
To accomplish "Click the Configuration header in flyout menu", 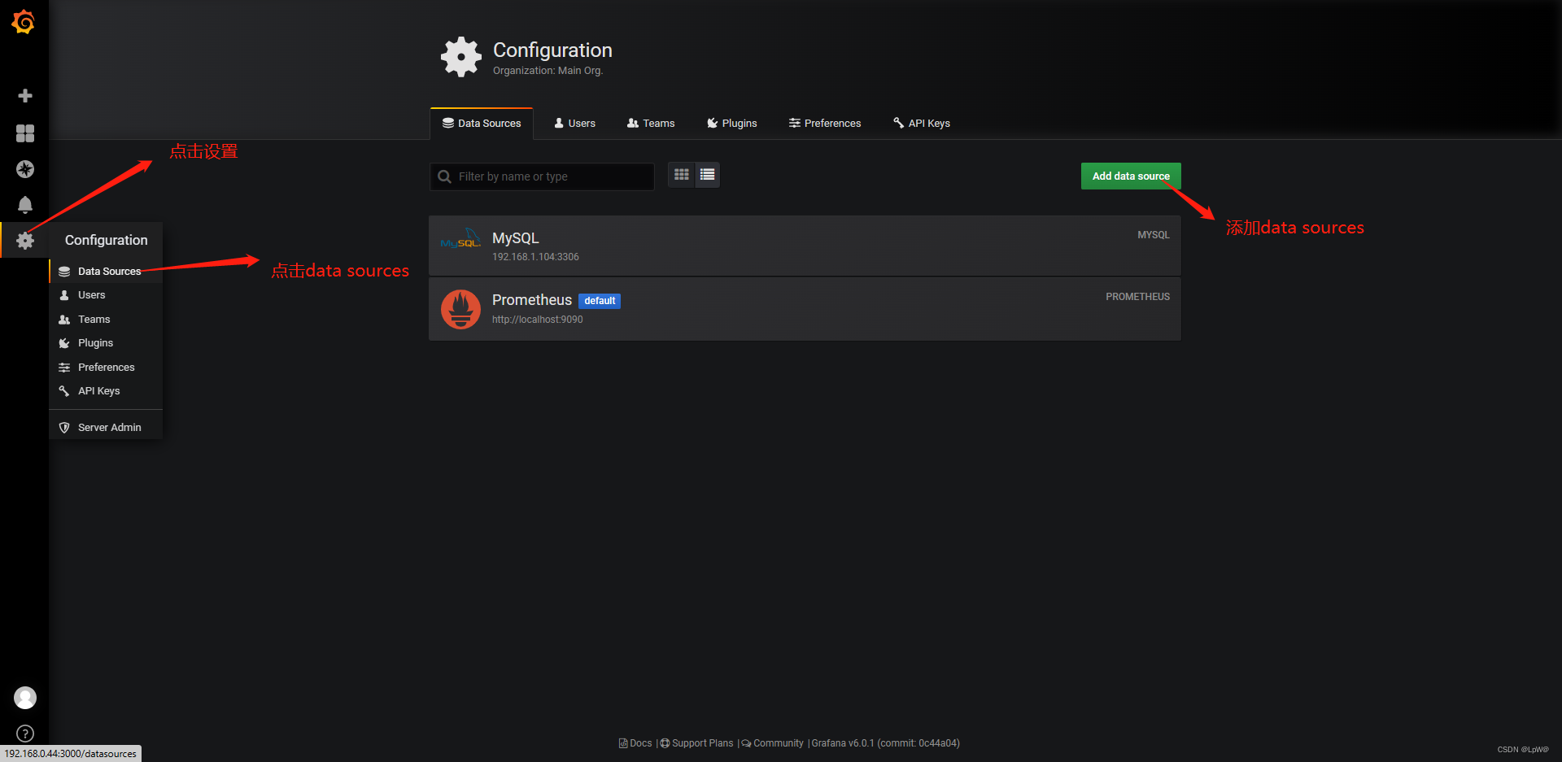I will pos(107,240).
